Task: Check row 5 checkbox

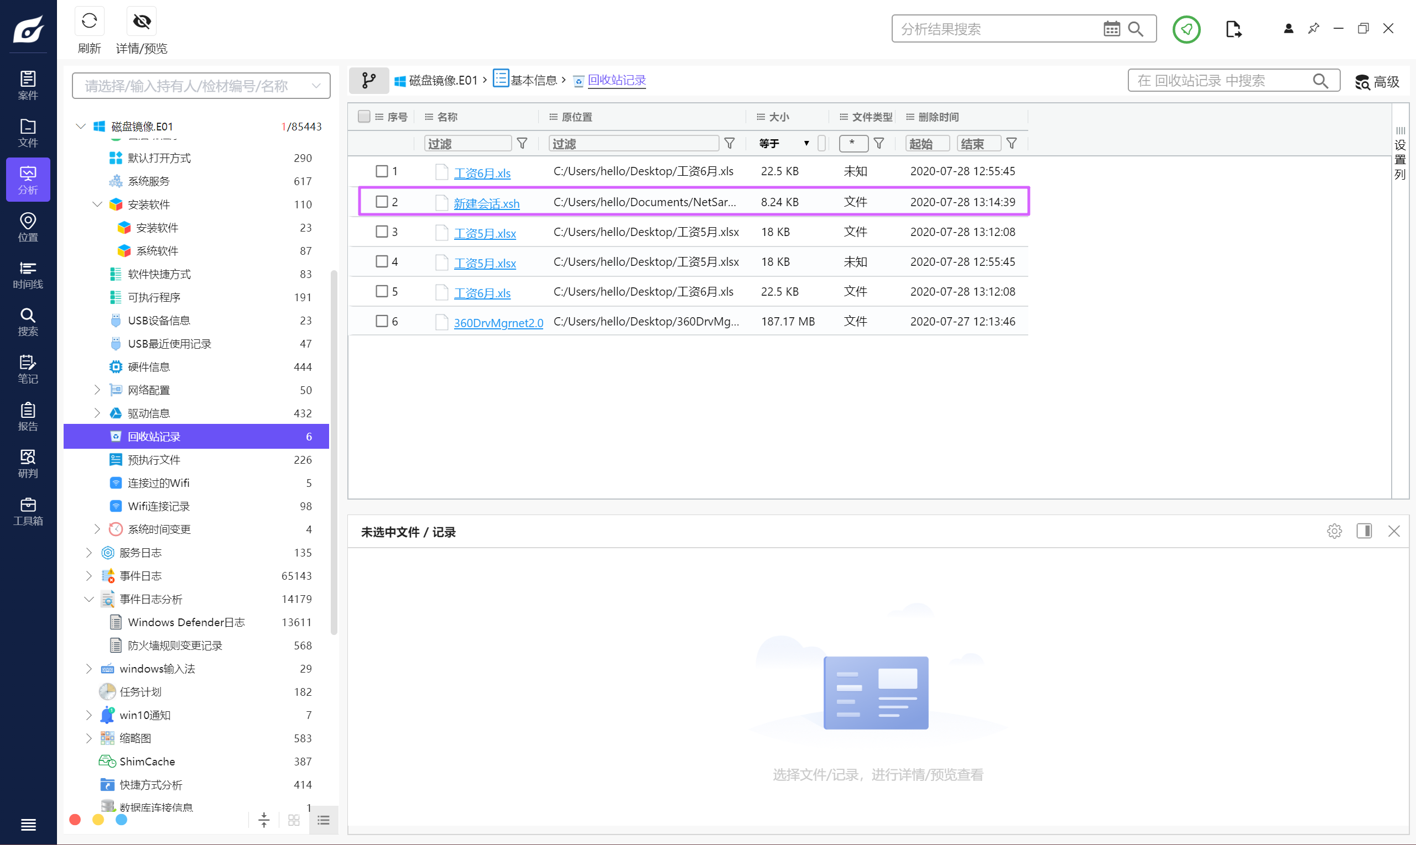Action: coord(382,291)
